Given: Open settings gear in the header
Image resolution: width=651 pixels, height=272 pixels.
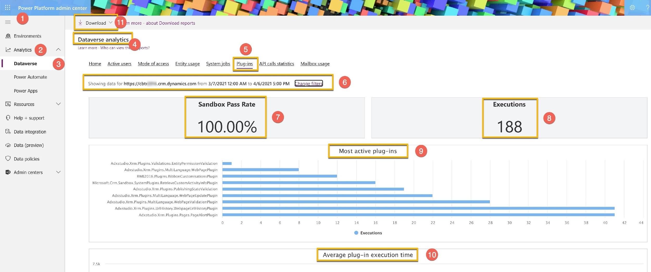Looking at the screenshot, I should pyautogui.click(x=632, y=8).
